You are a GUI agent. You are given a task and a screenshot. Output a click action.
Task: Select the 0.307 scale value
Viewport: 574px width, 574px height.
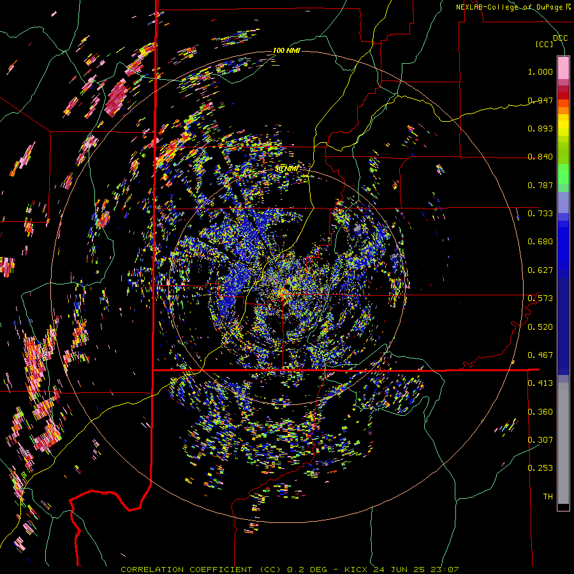540,440
